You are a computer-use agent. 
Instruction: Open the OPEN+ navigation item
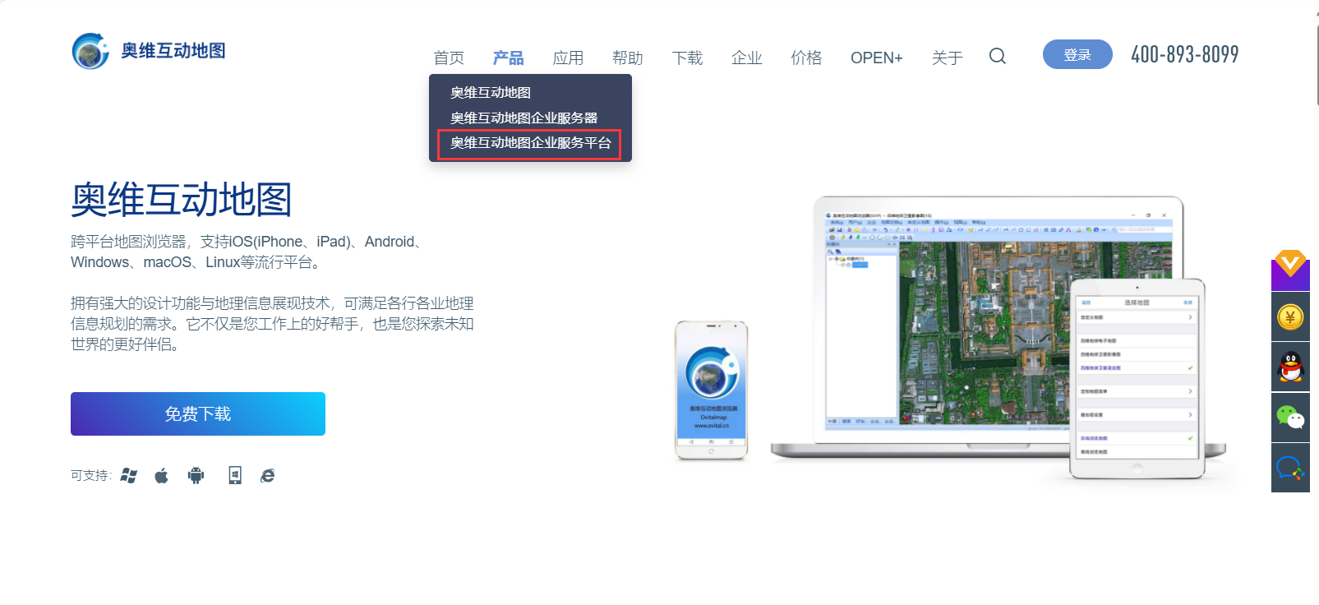[x=876, y=58]
